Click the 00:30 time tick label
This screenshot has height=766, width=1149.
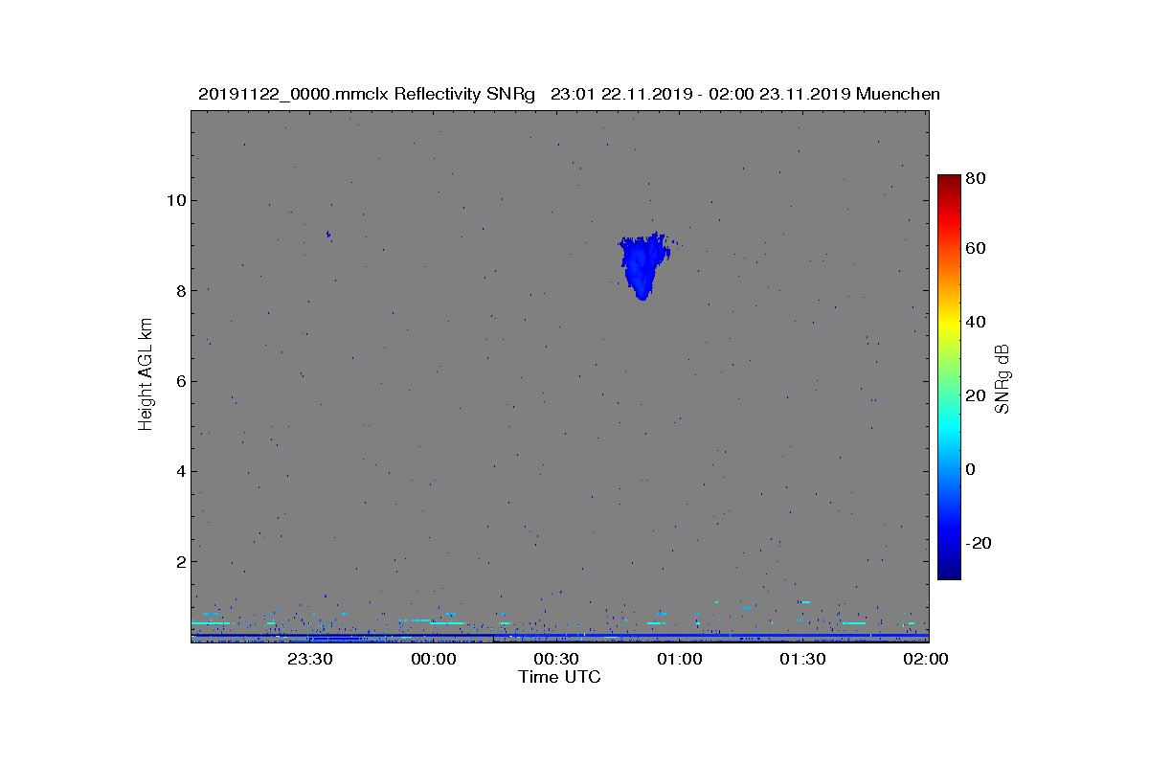(x=556, y=659)
